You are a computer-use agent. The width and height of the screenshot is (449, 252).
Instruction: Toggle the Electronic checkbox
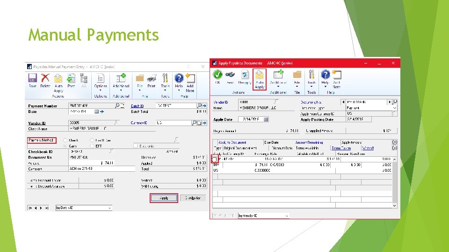136,146
